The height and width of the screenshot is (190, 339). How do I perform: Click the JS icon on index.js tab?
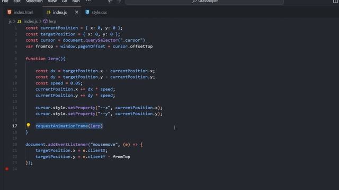(48, 12)
